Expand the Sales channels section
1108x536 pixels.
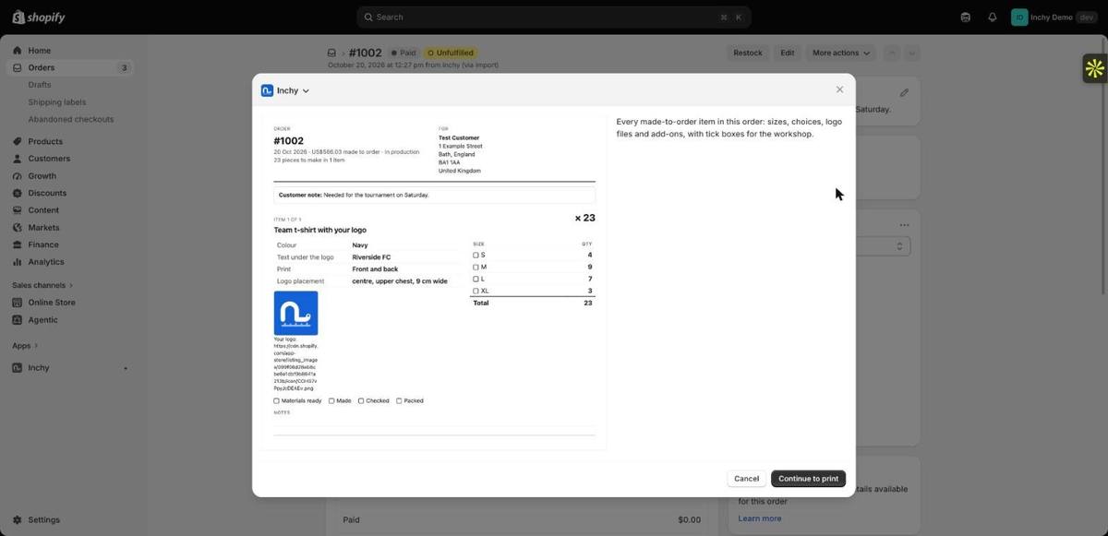pyautogui.click(x=42, y=285)
